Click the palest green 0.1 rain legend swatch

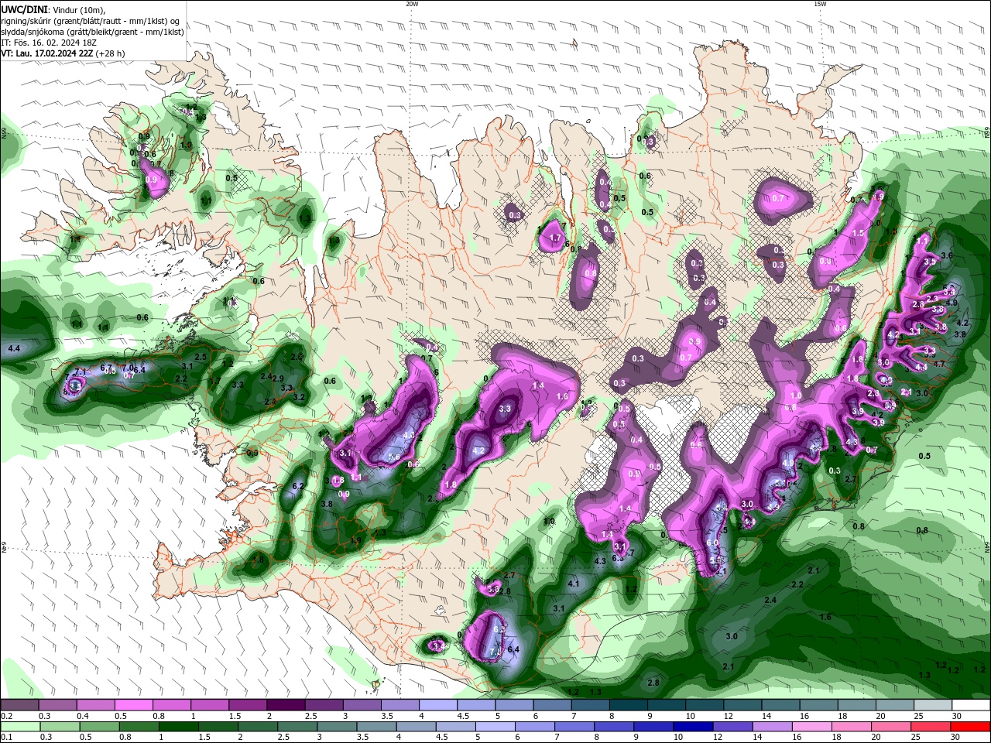click(x=19, y=727)
